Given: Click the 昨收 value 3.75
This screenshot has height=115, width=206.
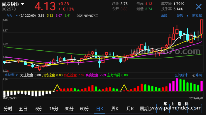Looking at the screenshot, I should [124, 4].
